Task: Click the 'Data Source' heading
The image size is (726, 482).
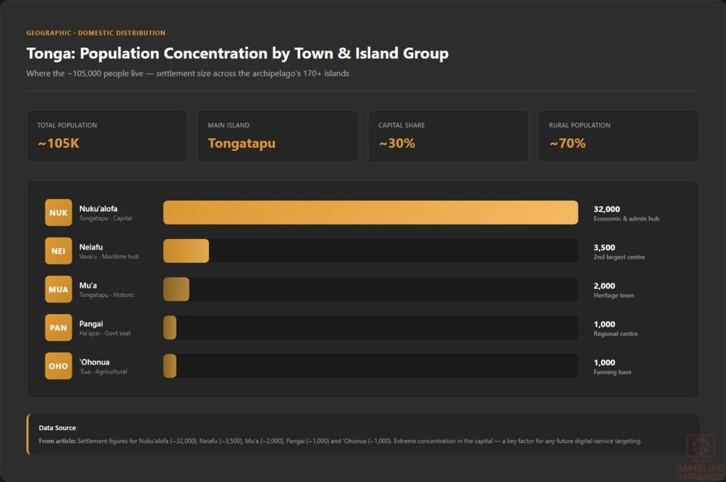Action: tap(57, 428)
